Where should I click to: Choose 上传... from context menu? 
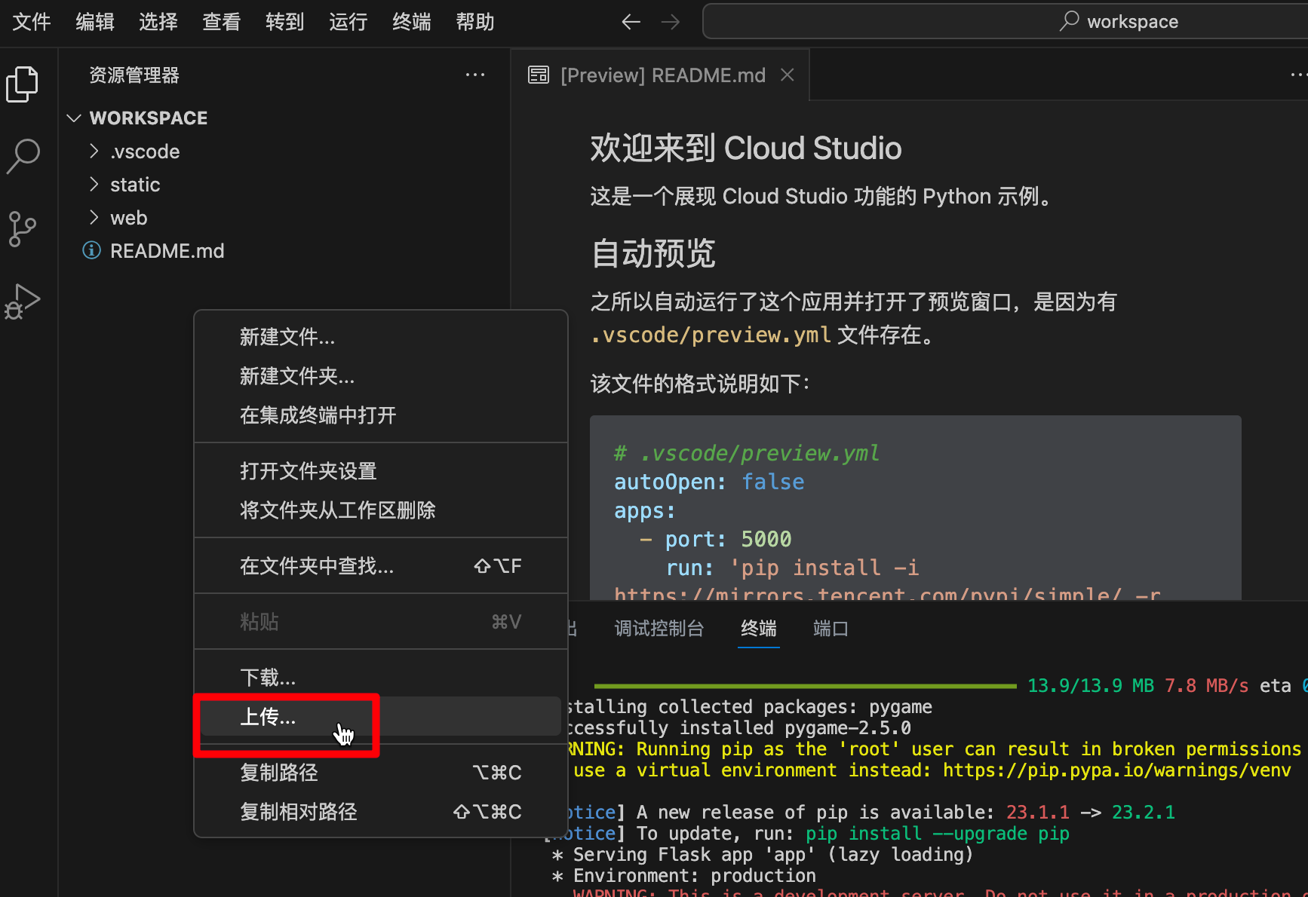(381, 717)
